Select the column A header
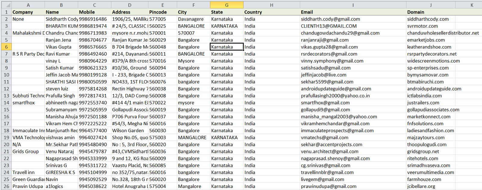This screenshot has width=482, height=190. pyautogui.click(x=28, y=5)
